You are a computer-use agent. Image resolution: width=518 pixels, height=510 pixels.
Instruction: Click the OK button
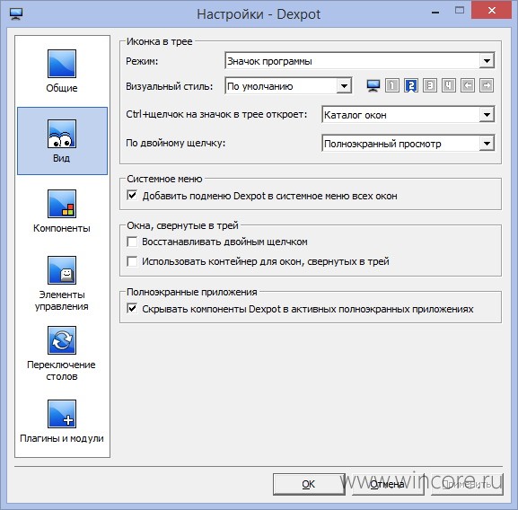pos(309,484)
